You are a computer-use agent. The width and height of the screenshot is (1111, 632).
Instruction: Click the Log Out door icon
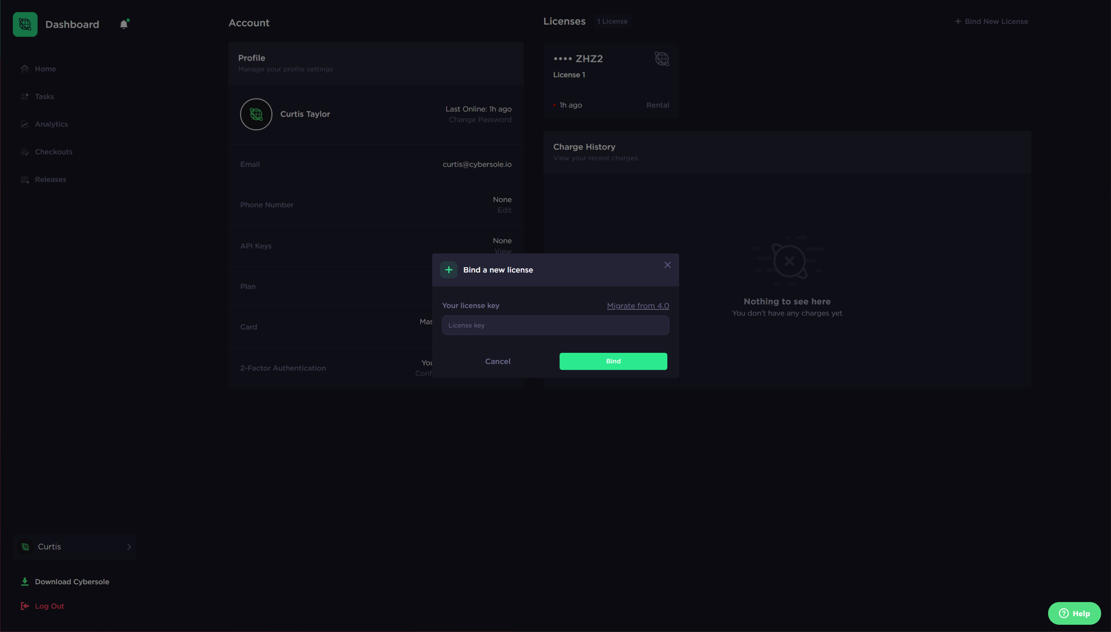click(25, 606)
